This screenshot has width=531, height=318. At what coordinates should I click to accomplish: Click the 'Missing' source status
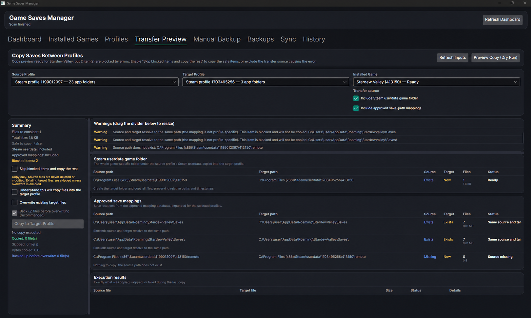coord(430,257)
